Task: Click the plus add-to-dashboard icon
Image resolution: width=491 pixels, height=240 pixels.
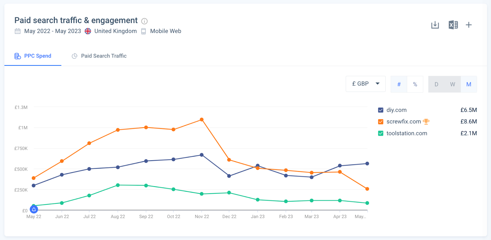Action: click(469, 25)
